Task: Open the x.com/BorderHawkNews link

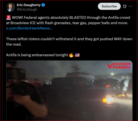Action: pyautogui.click(x=29, y=28)
